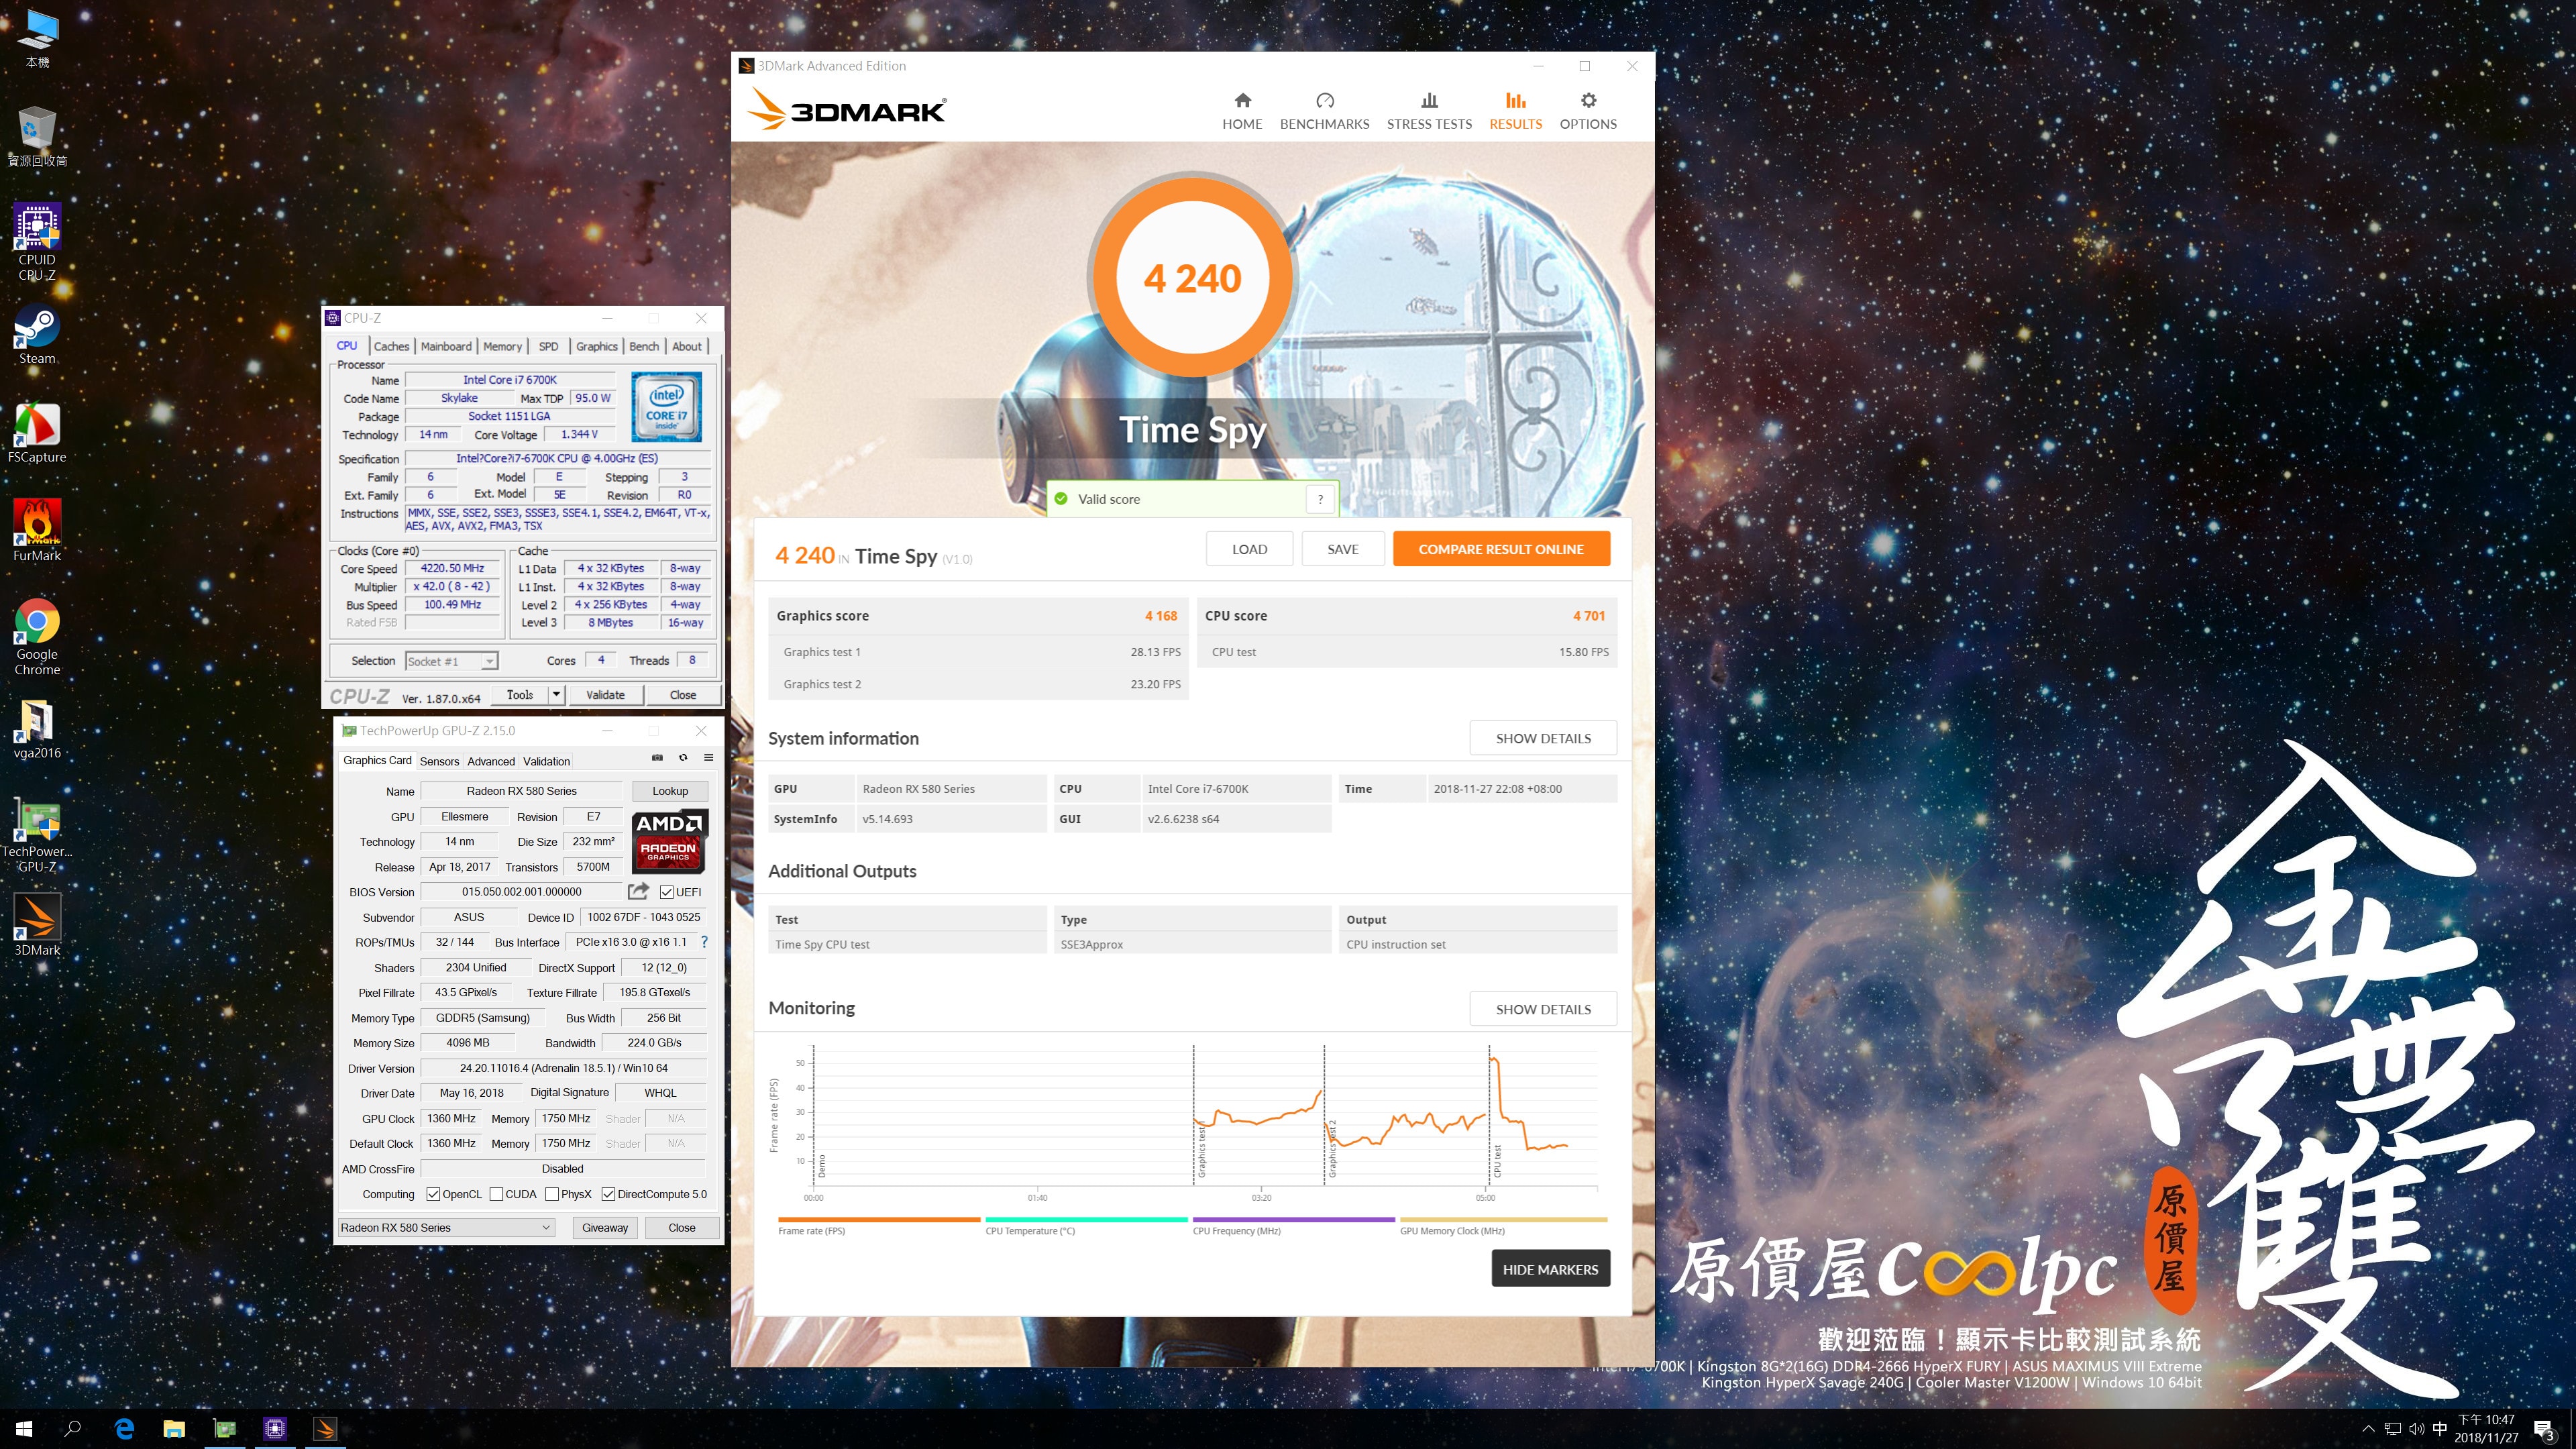
Task: Open the Socket #1 selection dropdown in CPU-Z
Action: coord(451,661)
